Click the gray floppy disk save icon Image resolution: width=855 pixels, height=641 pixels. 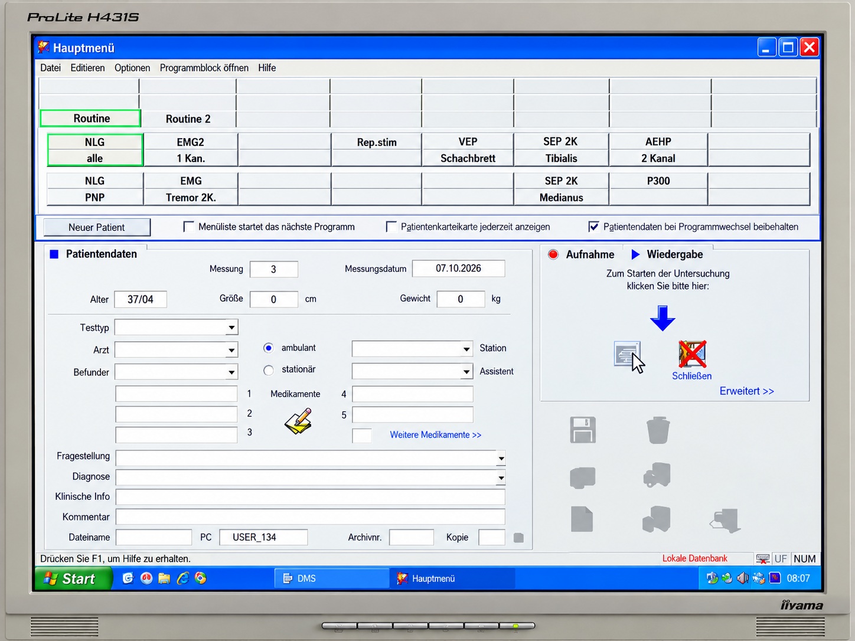(x=583, y=430)
